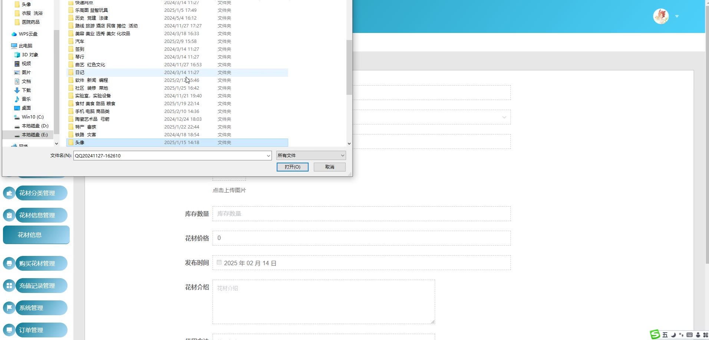Click the 花材信息管理 sidebar icon

tap(9, 215)
